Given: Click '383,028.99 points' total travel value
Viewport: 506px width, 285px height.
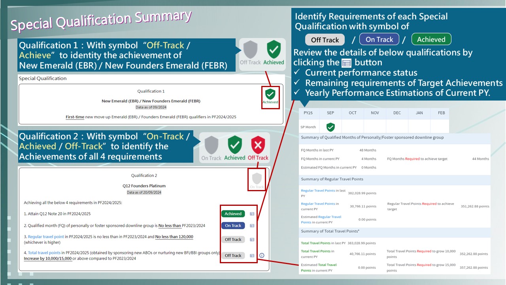Looking at the screenshot, I should point(361,243).
